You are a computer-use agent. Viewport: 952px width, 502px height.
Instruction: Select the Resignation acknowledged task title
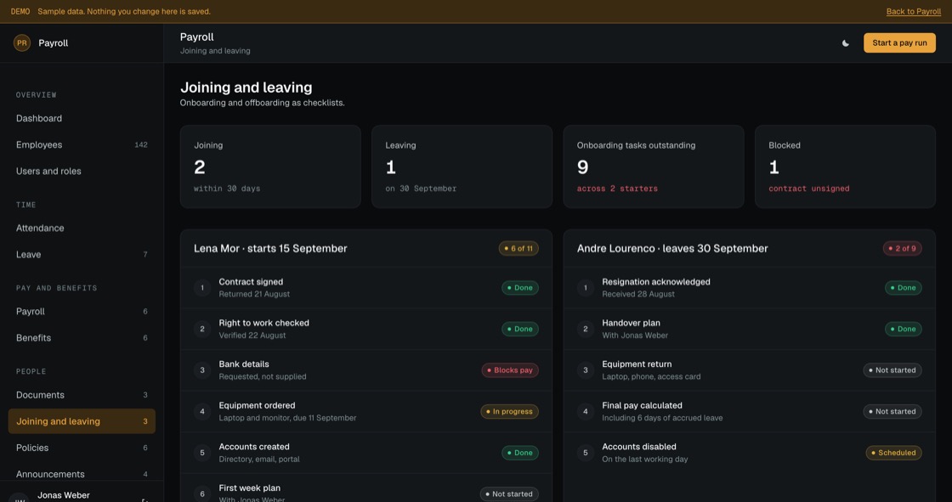coord(656,282)
